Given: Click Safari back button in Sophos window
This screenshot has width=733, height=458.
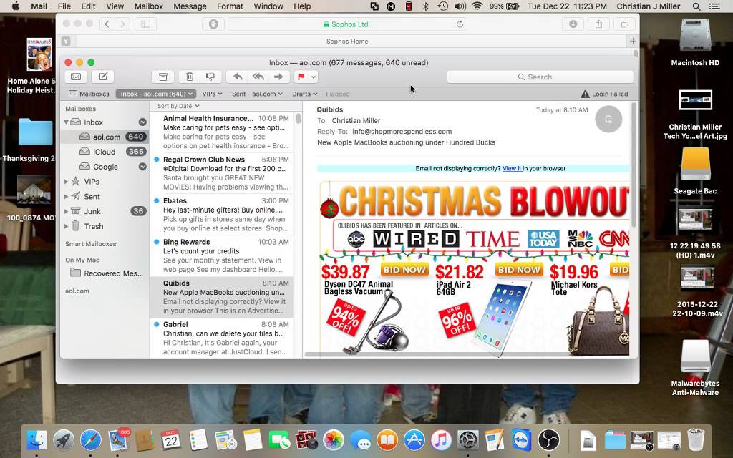Looking at the screenshot, I should click(x=107, y=24).
